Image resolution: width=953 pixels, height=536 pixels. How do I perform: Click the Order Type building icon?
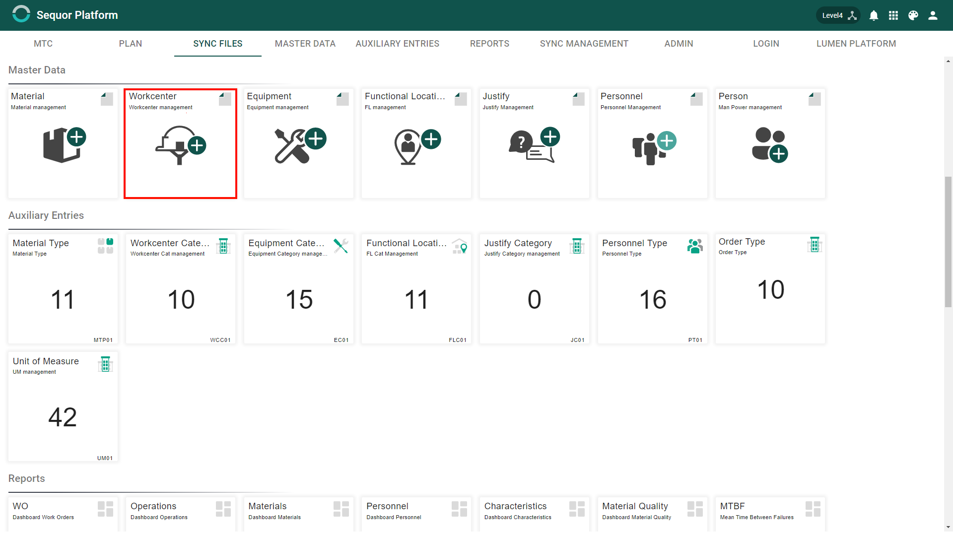[815, 244]
